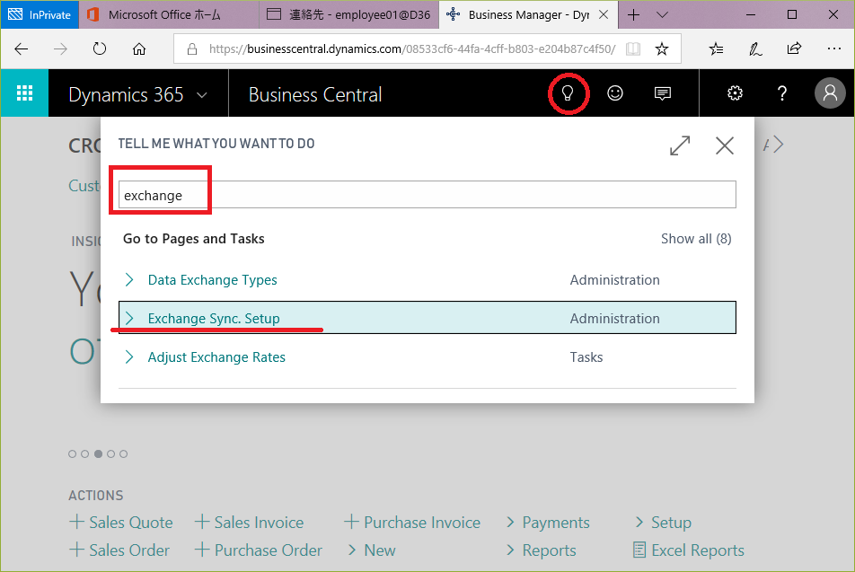The height and width of the screenshot is (572, 855).
Task: Expand the Dynamics 365 dropdown chevron
Action: click(x=202, y=94)
